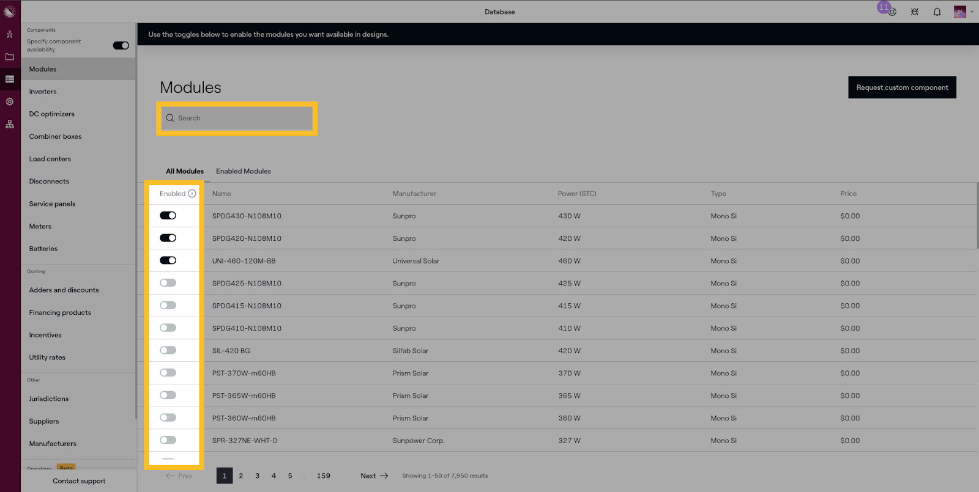Click the JK user avatar
Screen dimensions: 979x492
coord(959,12)
